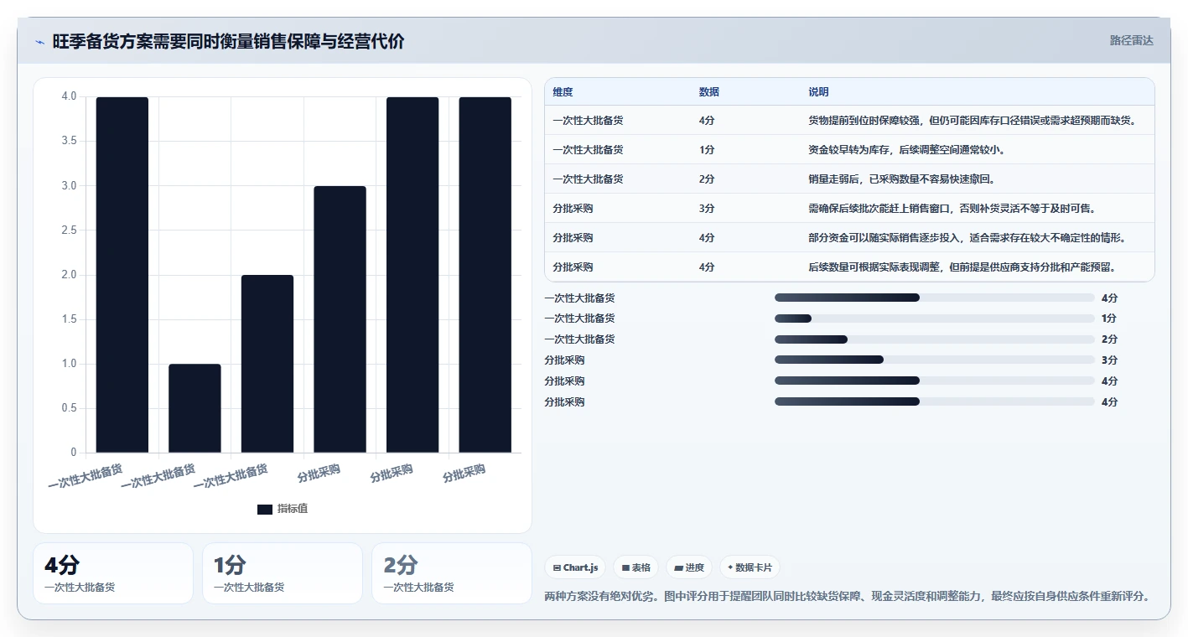Click the 一次性大批备货 progress bar labeled 4分
The image size is (1188, 637).
click(x=935, y=298)
